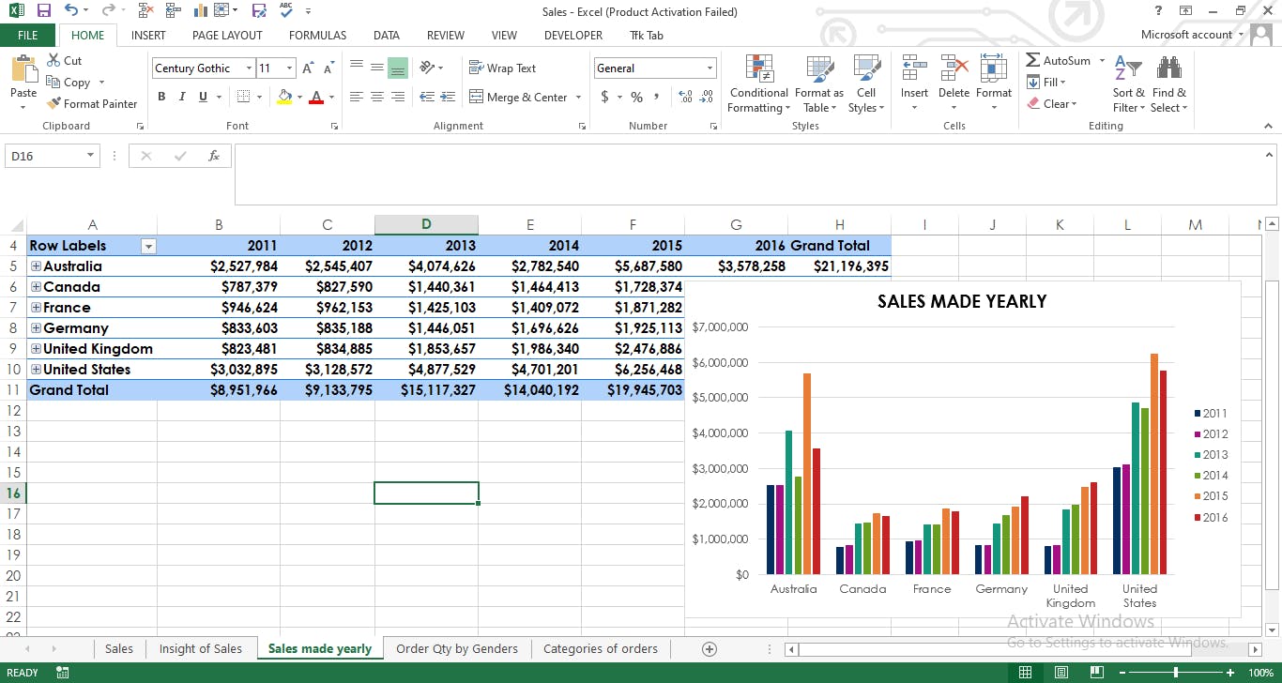The height and width of the screenshot is (683, 1282).
Task: Click the Microsoft account label
Action: coord(1186,35)
